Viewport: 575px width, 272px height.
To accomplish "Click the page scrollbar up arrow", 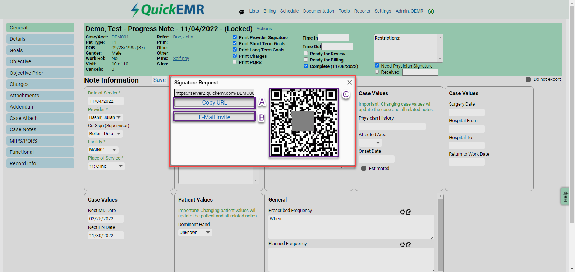I will (x=572, y=3).
